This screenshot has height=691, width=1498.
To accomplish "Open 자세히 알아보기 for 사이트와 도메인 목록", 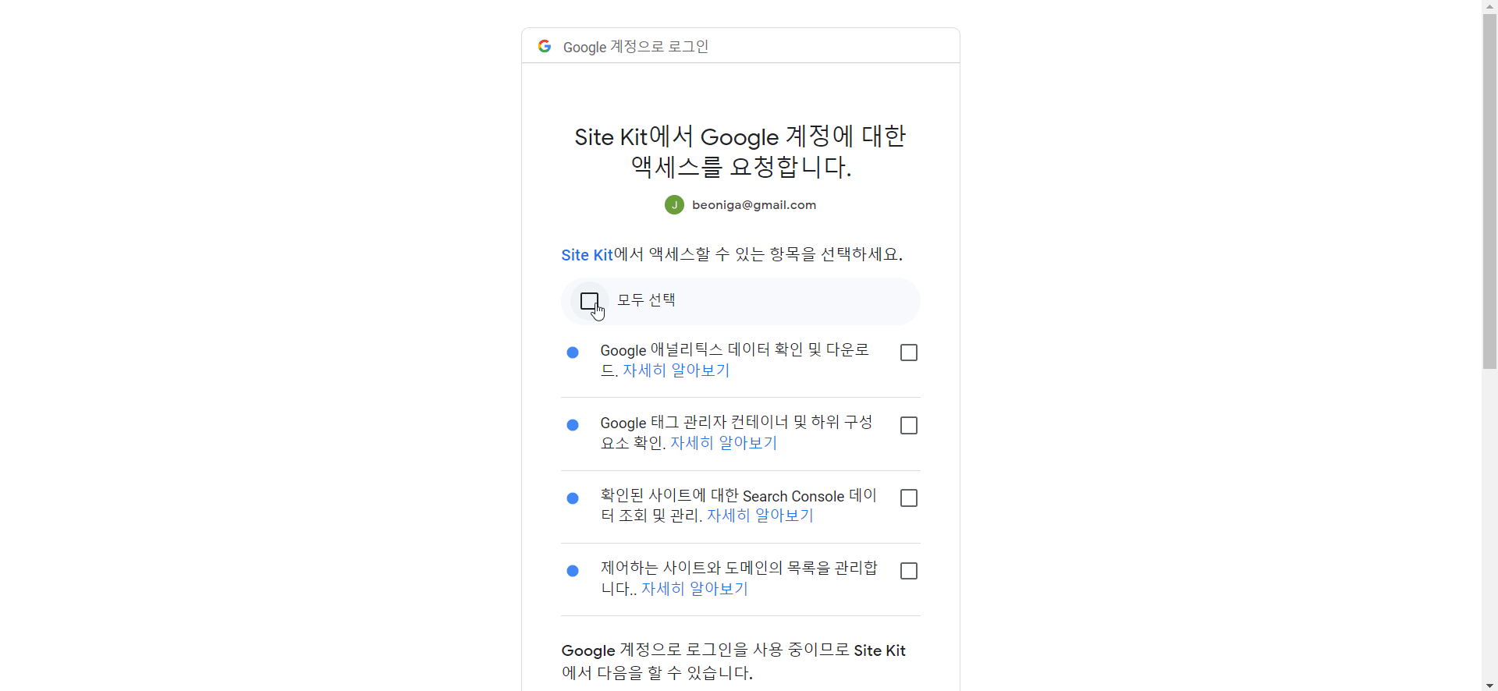I will [695, 589].
